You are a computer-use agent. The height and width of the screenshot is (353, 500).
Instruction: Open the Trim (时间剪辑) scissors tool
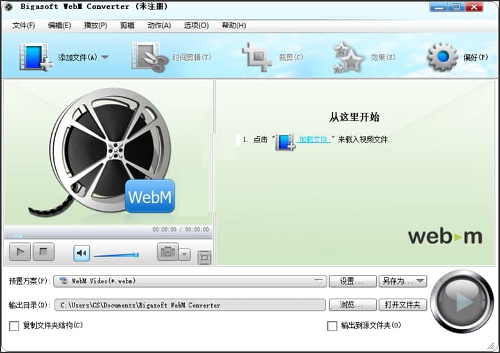150,57
